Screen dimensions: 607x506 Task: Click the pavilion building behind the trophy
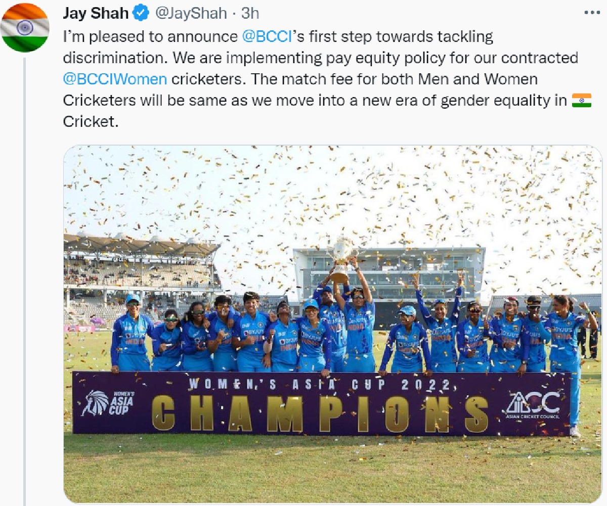pos(415,268)
